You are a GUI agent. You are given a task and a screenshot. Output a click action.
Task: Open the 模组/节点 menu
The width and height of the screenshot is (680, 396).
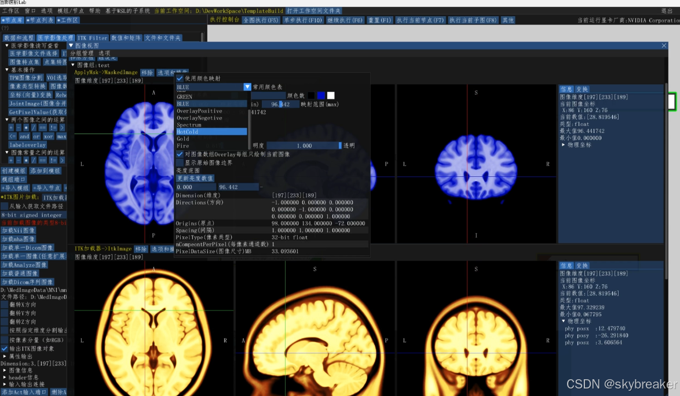[x=71, y=11]
